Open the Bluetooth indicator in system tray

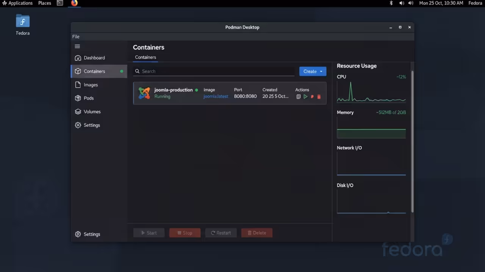pyautogui.click(x=391, y=3)
